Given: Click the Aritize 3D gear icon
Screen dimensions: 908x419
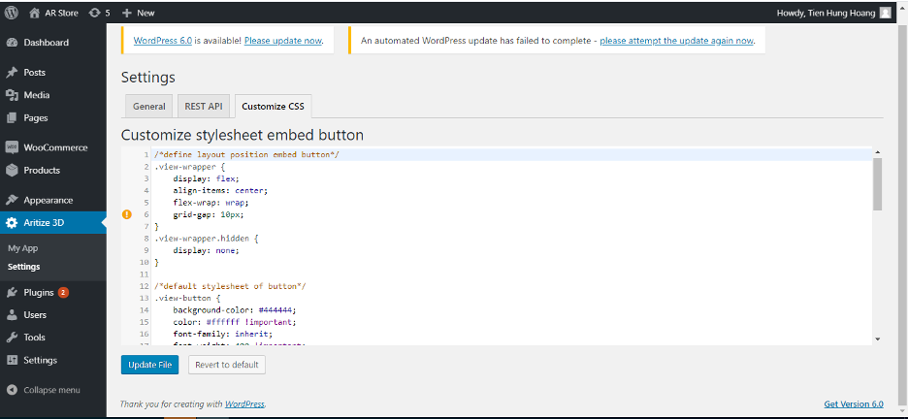Looking at the screenshot, I should coord(12,223).
